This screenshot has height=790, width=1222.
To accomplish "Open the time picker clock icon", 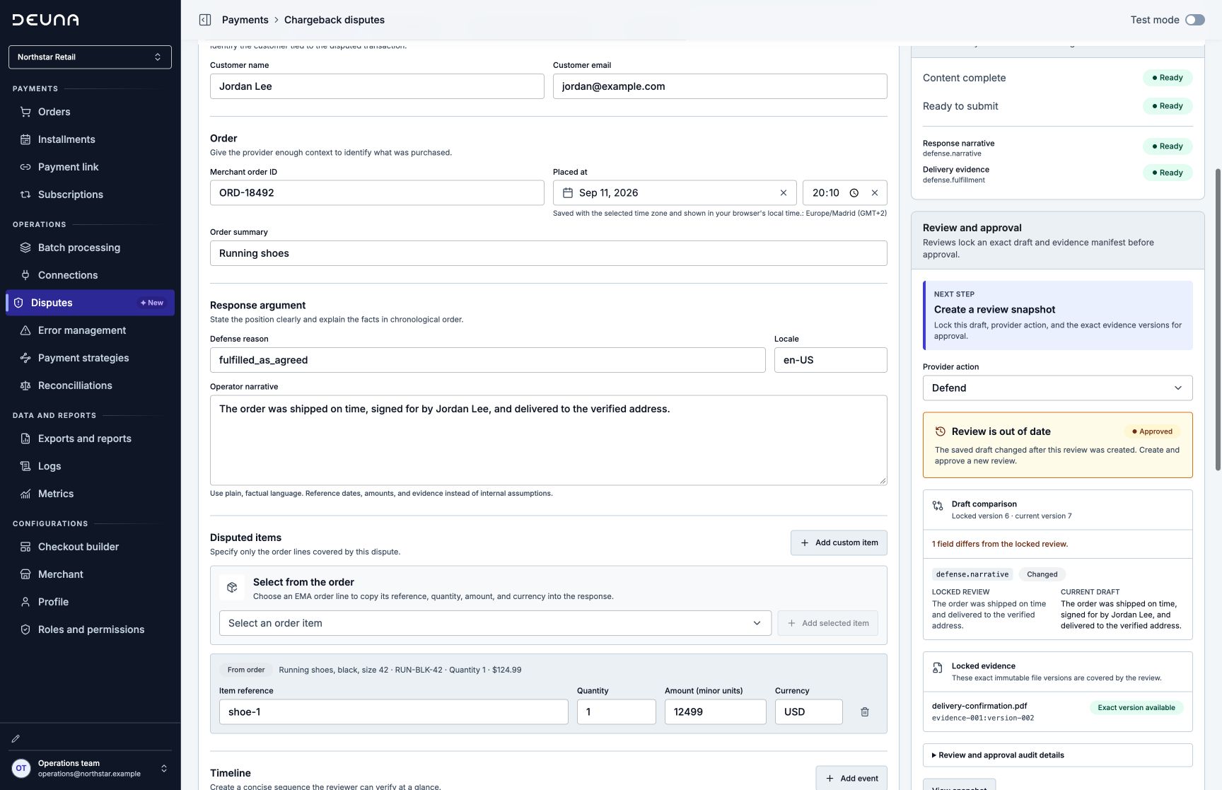I will click(x=854, y=193).
